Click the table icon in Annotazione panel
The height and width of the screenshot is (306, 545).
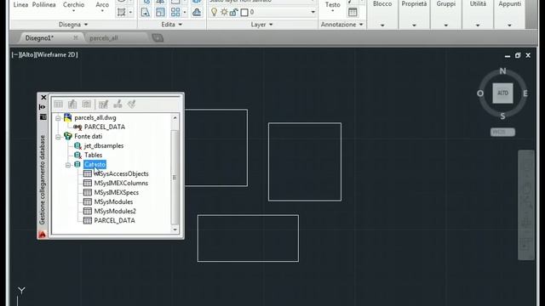click(353, 12)
